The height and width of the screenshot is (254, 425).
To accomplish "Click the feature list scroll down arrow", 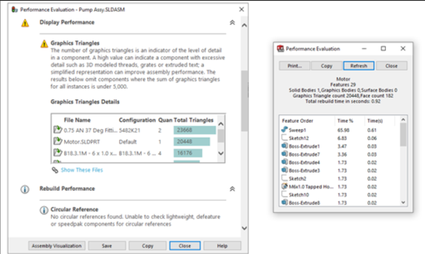I will [403, 202].
